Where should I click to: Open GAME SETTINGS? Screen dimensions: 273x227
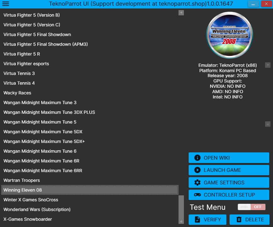(229, 182)
